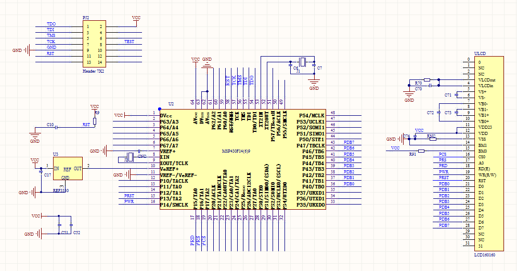Image resolution: width=517 pixels, height=271 pixels.
Task: Select capacitor C72 beside LCD VB pins
Action: [439, 113]
